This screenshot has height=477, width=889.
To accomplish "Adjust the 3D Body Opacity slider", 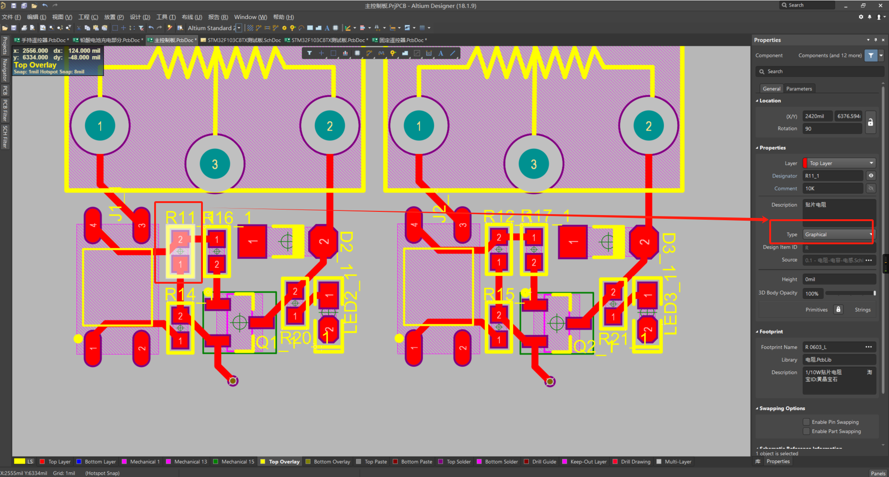I will (x=850, y=293).
